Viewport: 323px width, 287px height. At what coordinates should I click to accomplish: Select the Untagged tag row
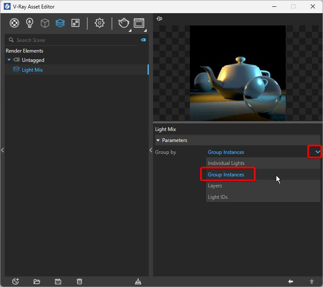coord(76,60)
